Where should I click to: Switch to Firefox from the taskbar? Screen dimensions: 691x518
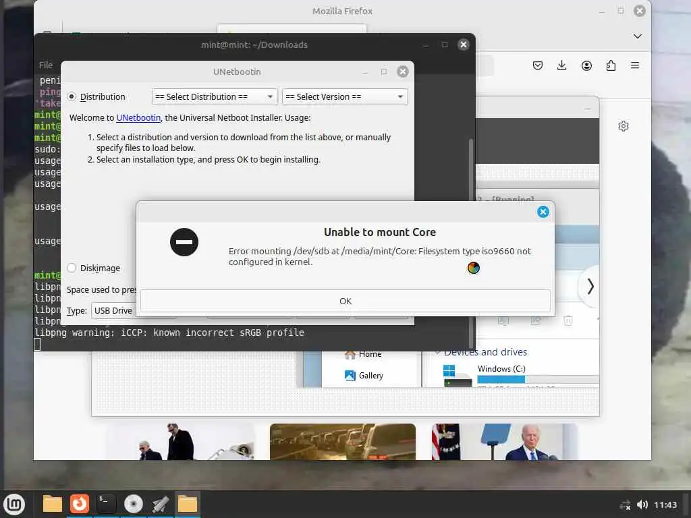point(80,504)
